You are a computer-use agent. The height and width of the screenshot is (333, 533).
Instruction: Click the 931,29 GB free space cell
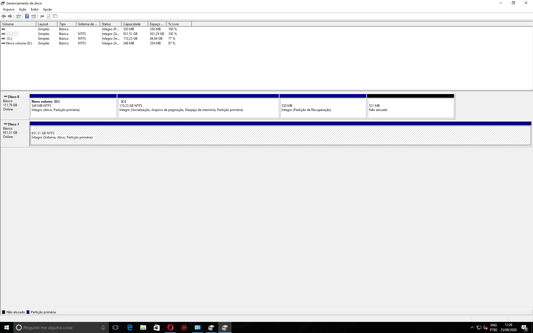click(157, 34)
